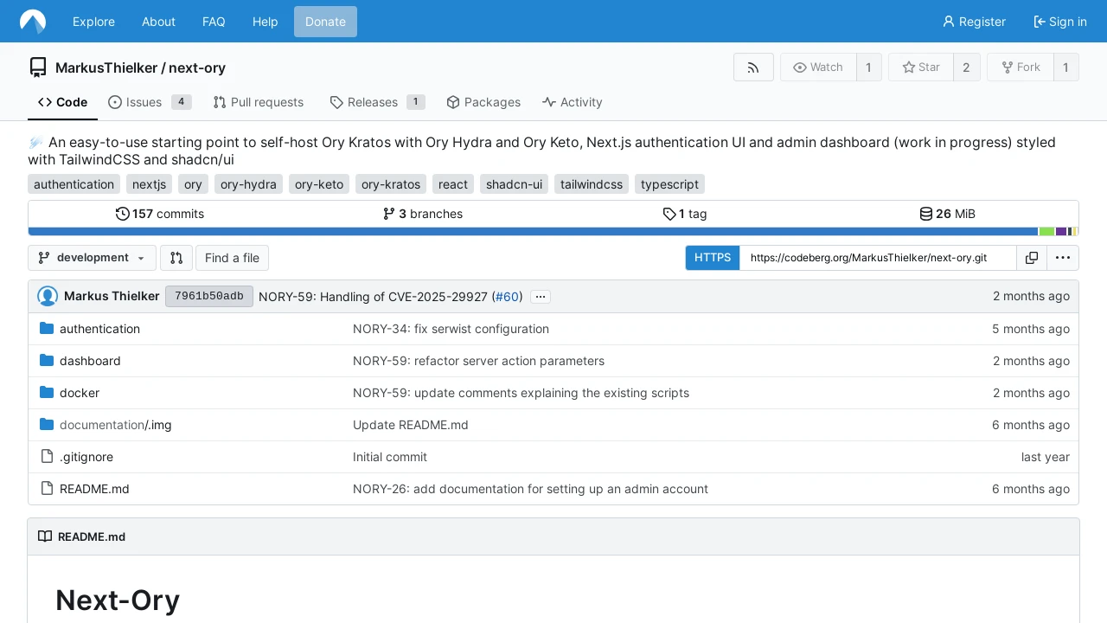This screenshot has height=623, width=1107.
Task: Click the Sign in link
Action: coord(1060,22)
